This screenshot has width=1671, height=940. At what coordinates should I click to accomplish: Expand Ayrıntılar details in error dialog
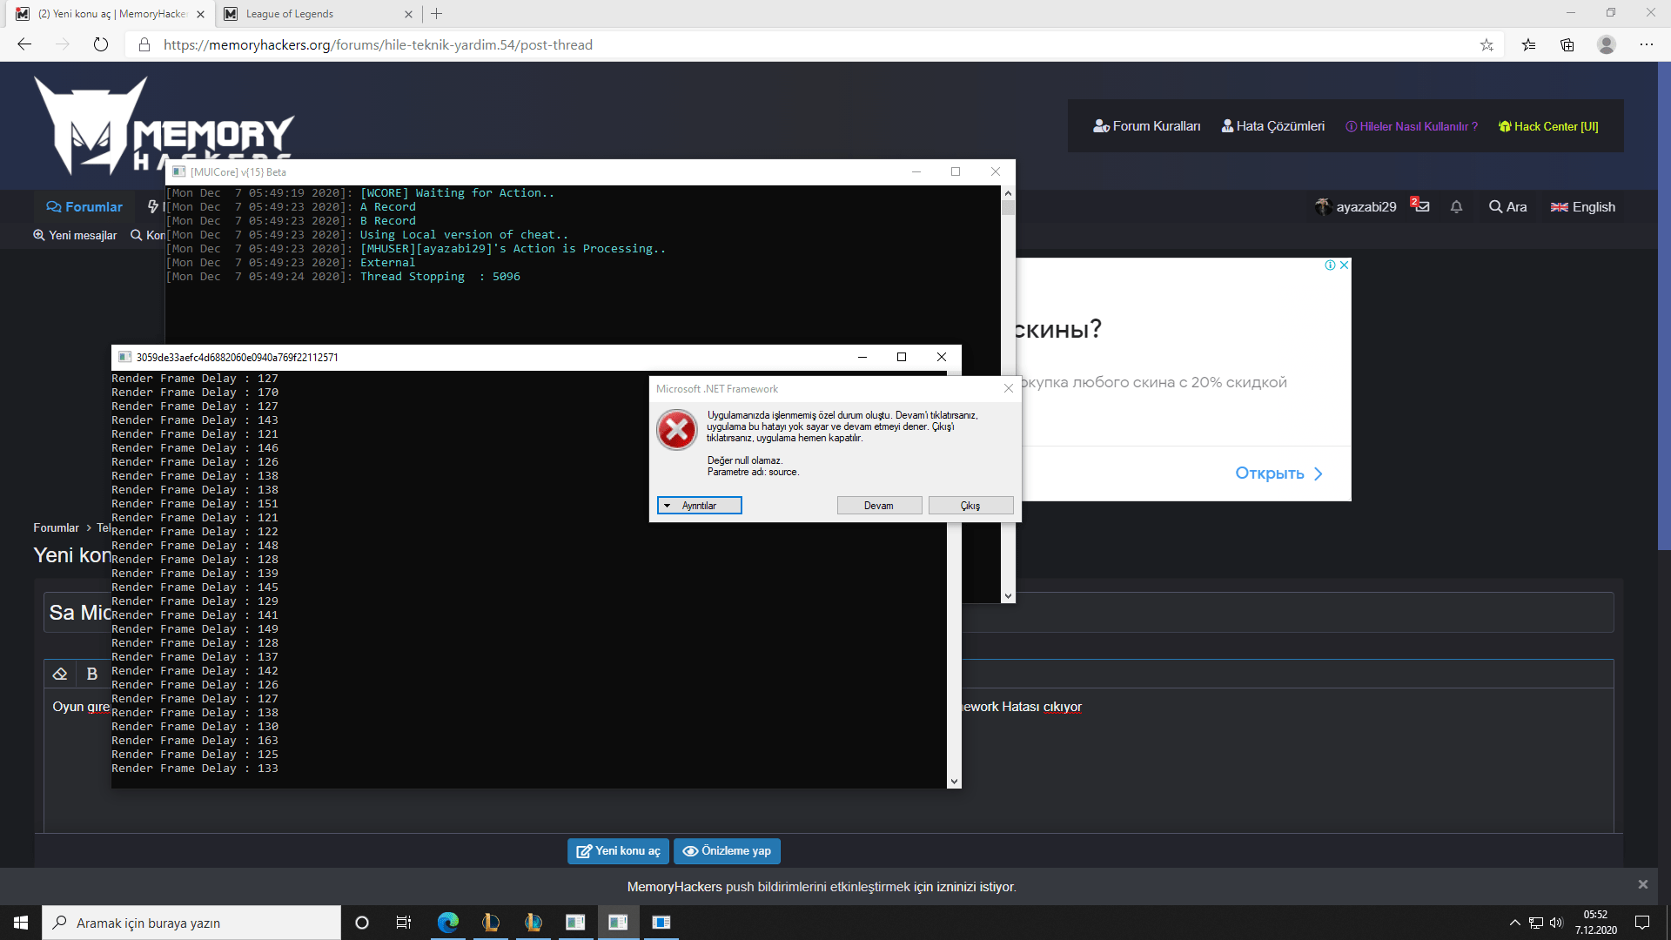click(x=700, y=506)
